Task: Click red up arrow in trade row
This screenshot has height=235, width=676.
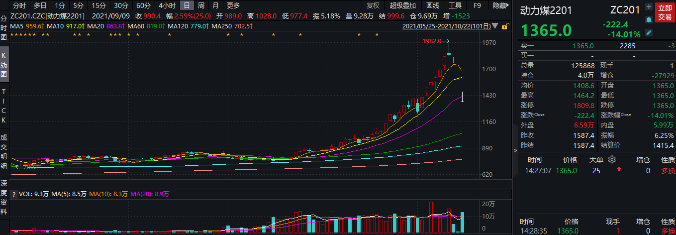Action: tap(619, 170)
